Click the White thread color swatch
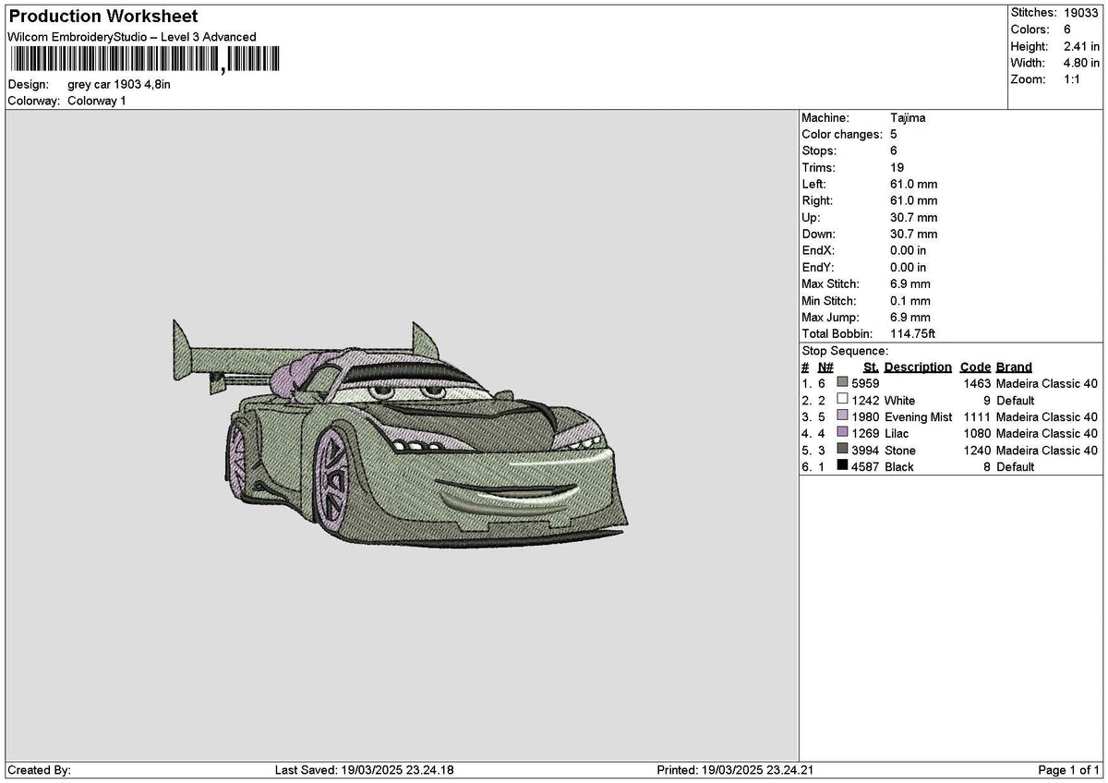Viewport: 1108px width, 783px height. tap(842, 400)
